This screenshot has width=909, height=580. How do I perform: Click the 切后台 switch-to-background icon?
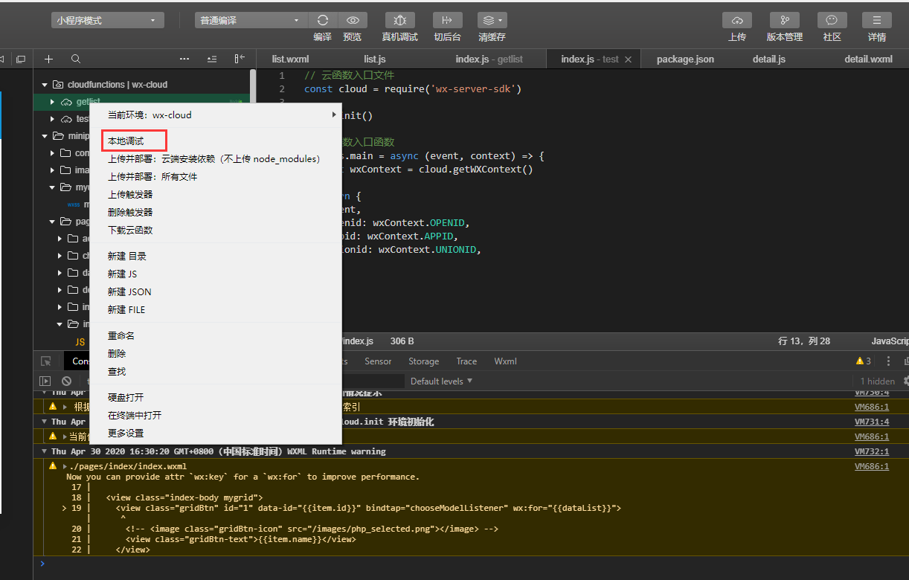pyautogui.click(x=447, y=20)
